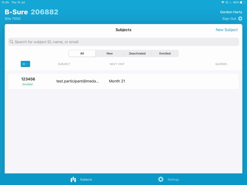Click the Enrolled status badge

click(27, 84)
